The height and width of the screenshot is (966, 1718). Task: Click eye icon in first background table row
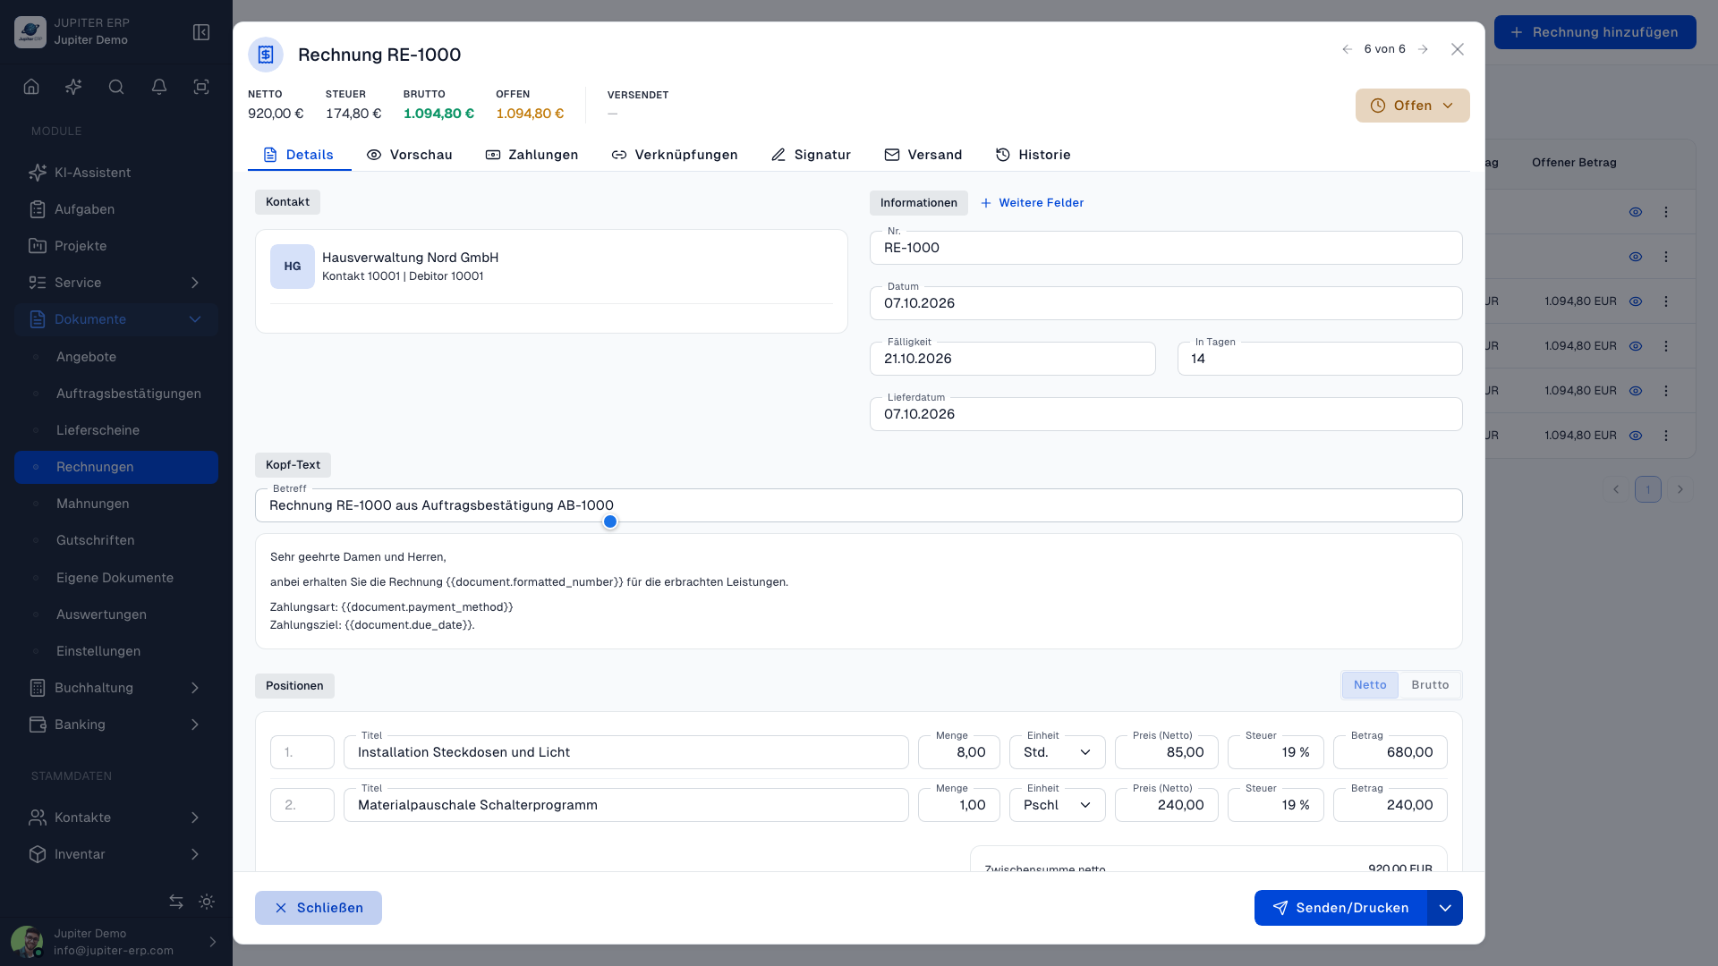[1636, 212]
